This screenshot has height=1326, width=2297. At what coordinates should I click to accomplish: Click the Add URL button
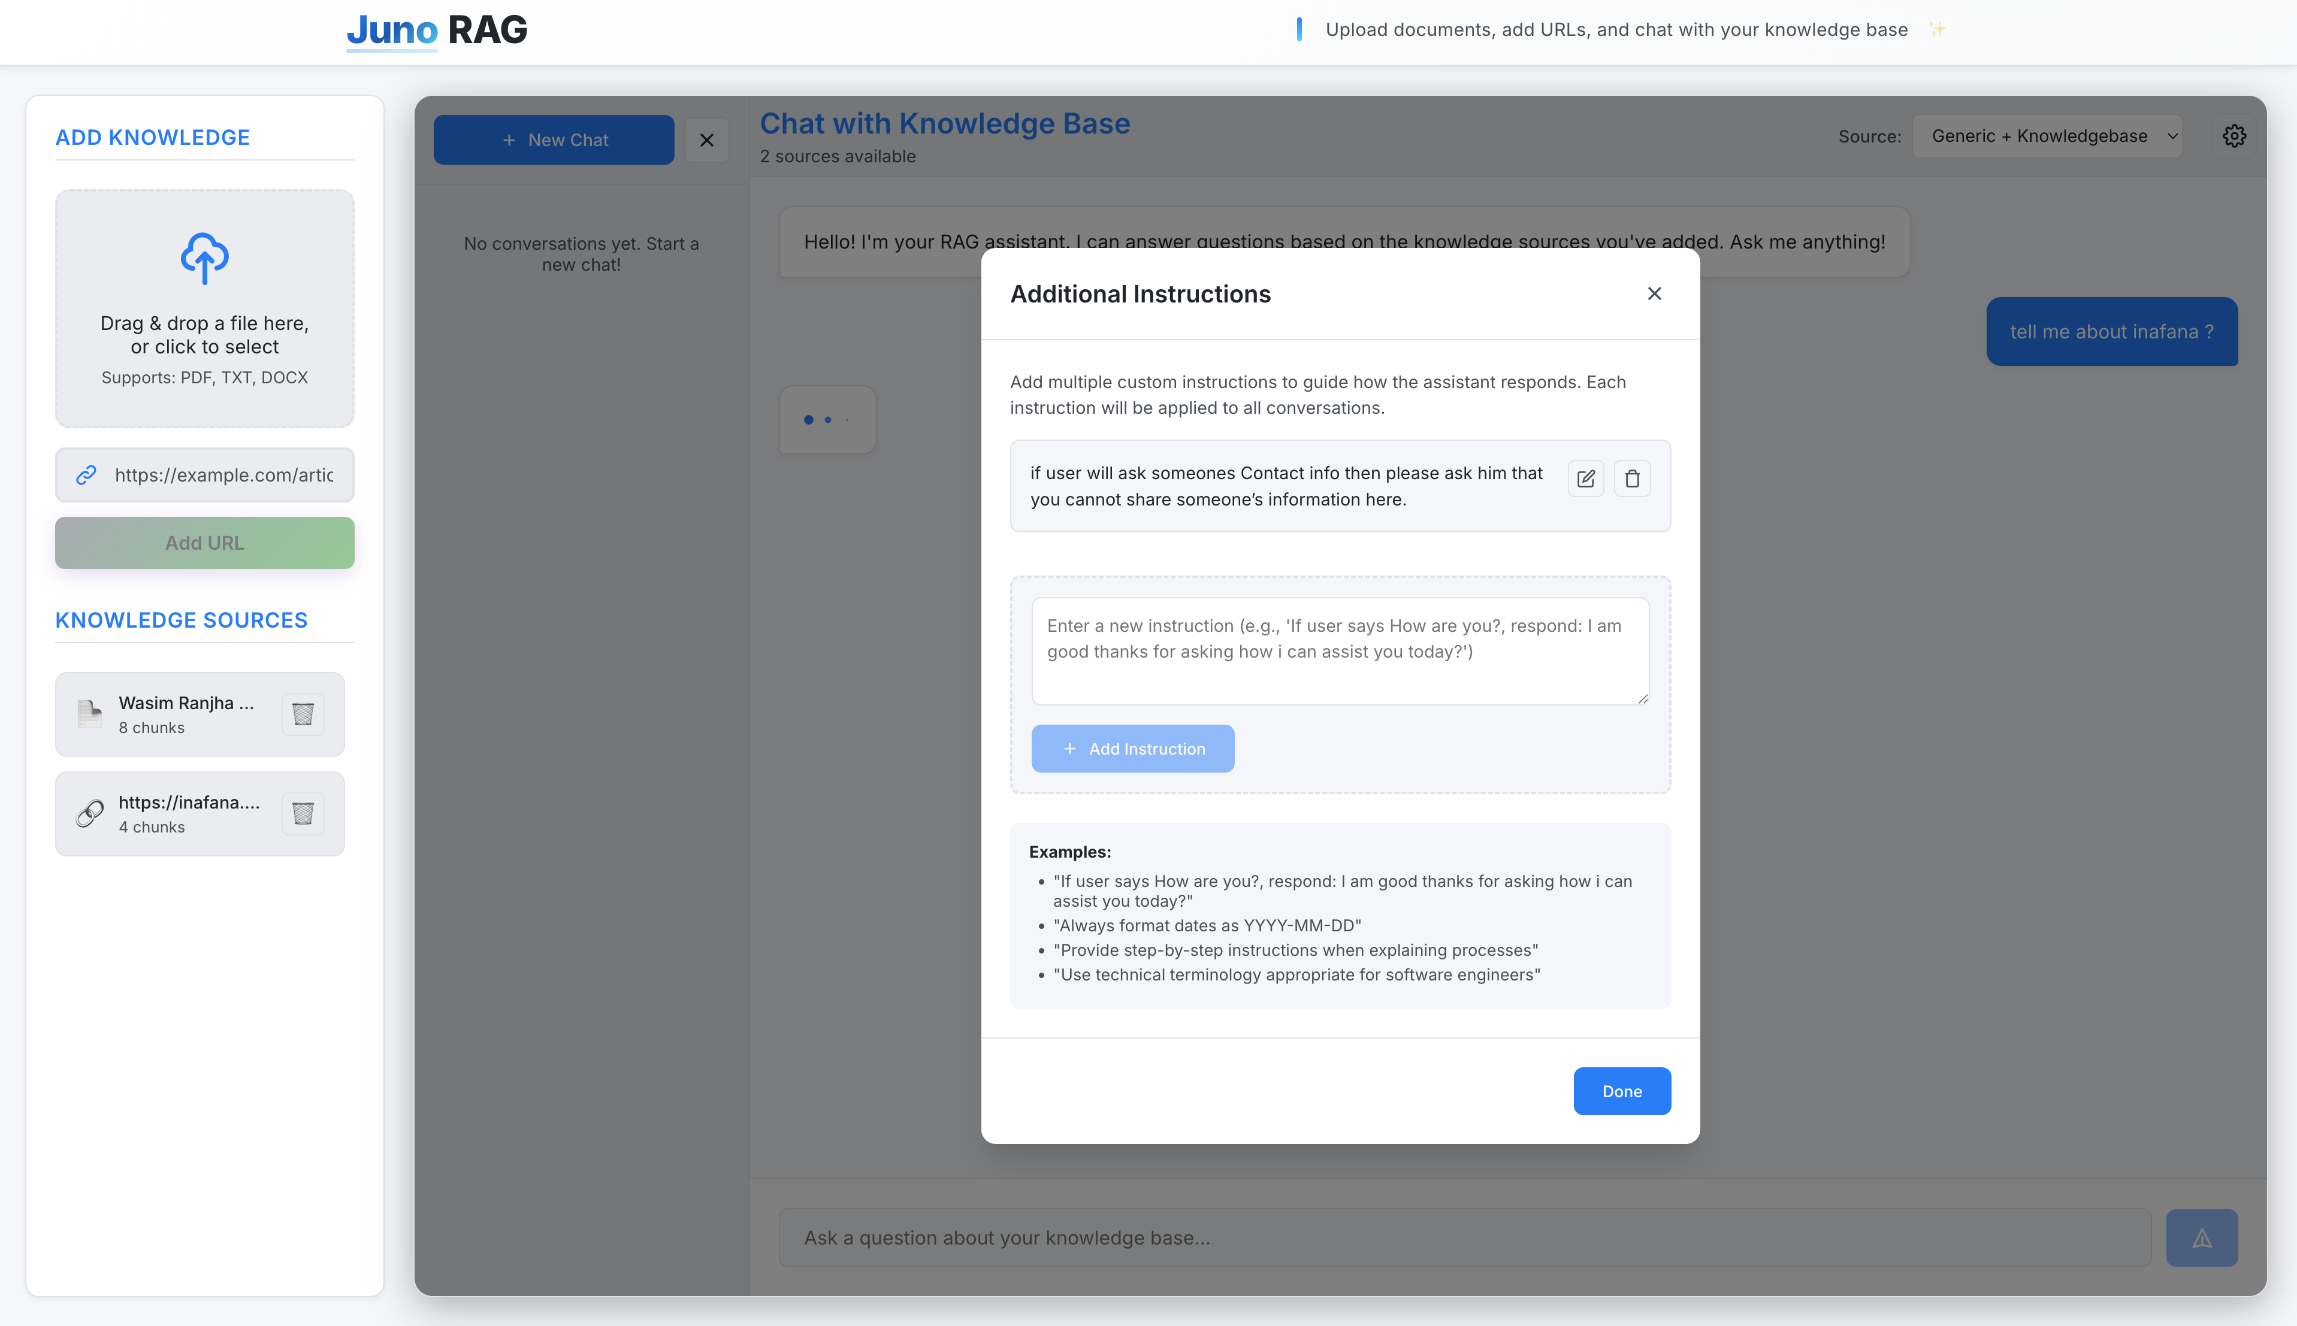204,542
